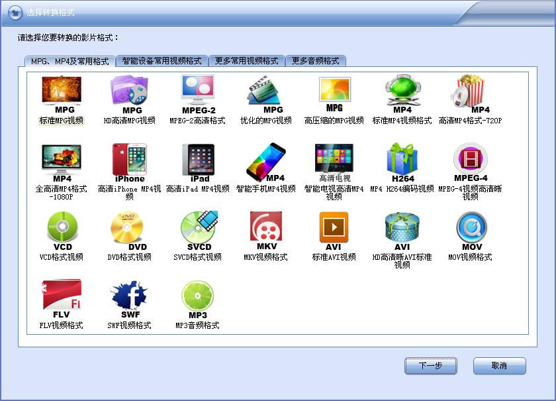Pick the MPEG-2高清格式 icon
556x401 pixels.
198,95
